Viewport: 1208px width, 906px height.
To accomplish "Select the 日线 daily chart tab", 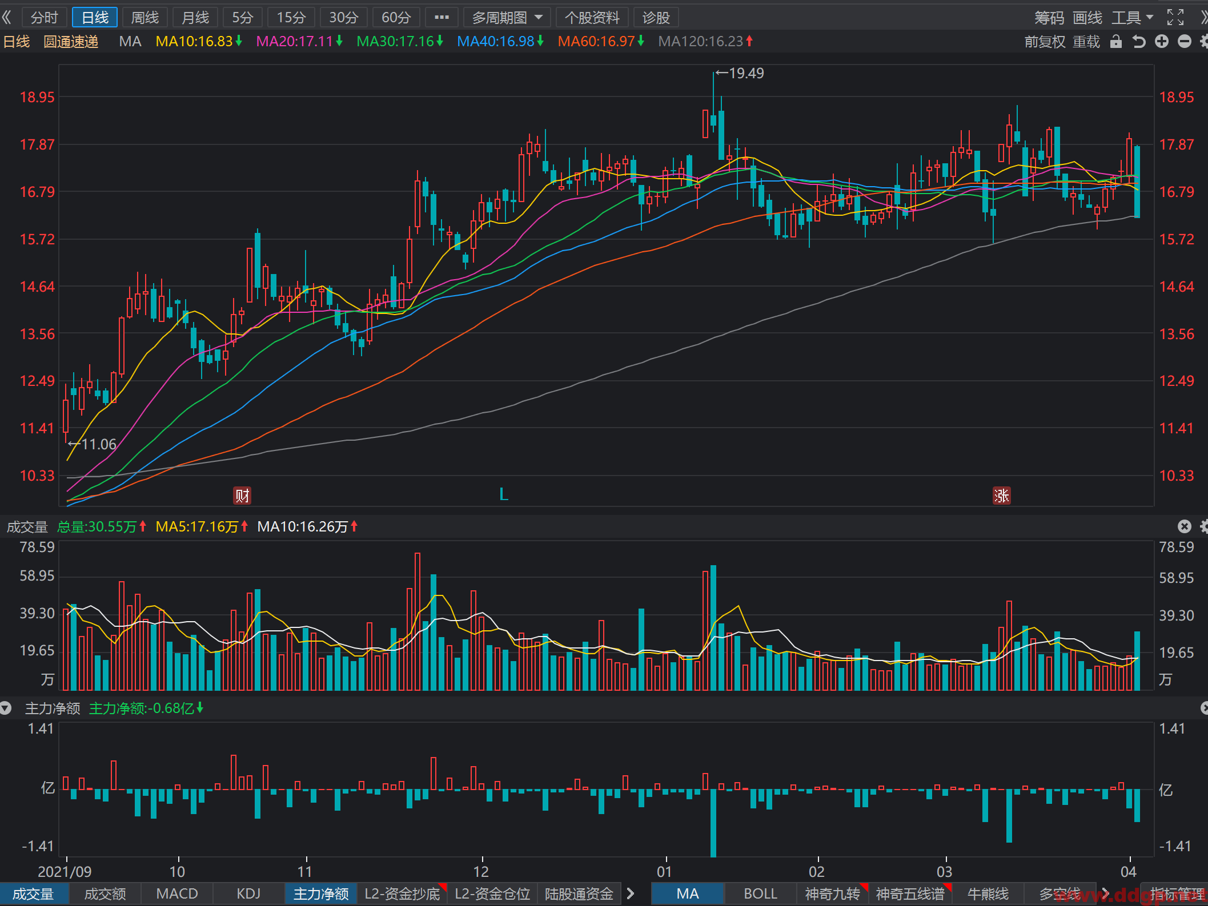I will tap(95, 18).
